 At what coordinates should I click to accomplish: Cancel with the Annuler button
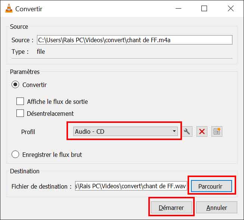[217, 207]
